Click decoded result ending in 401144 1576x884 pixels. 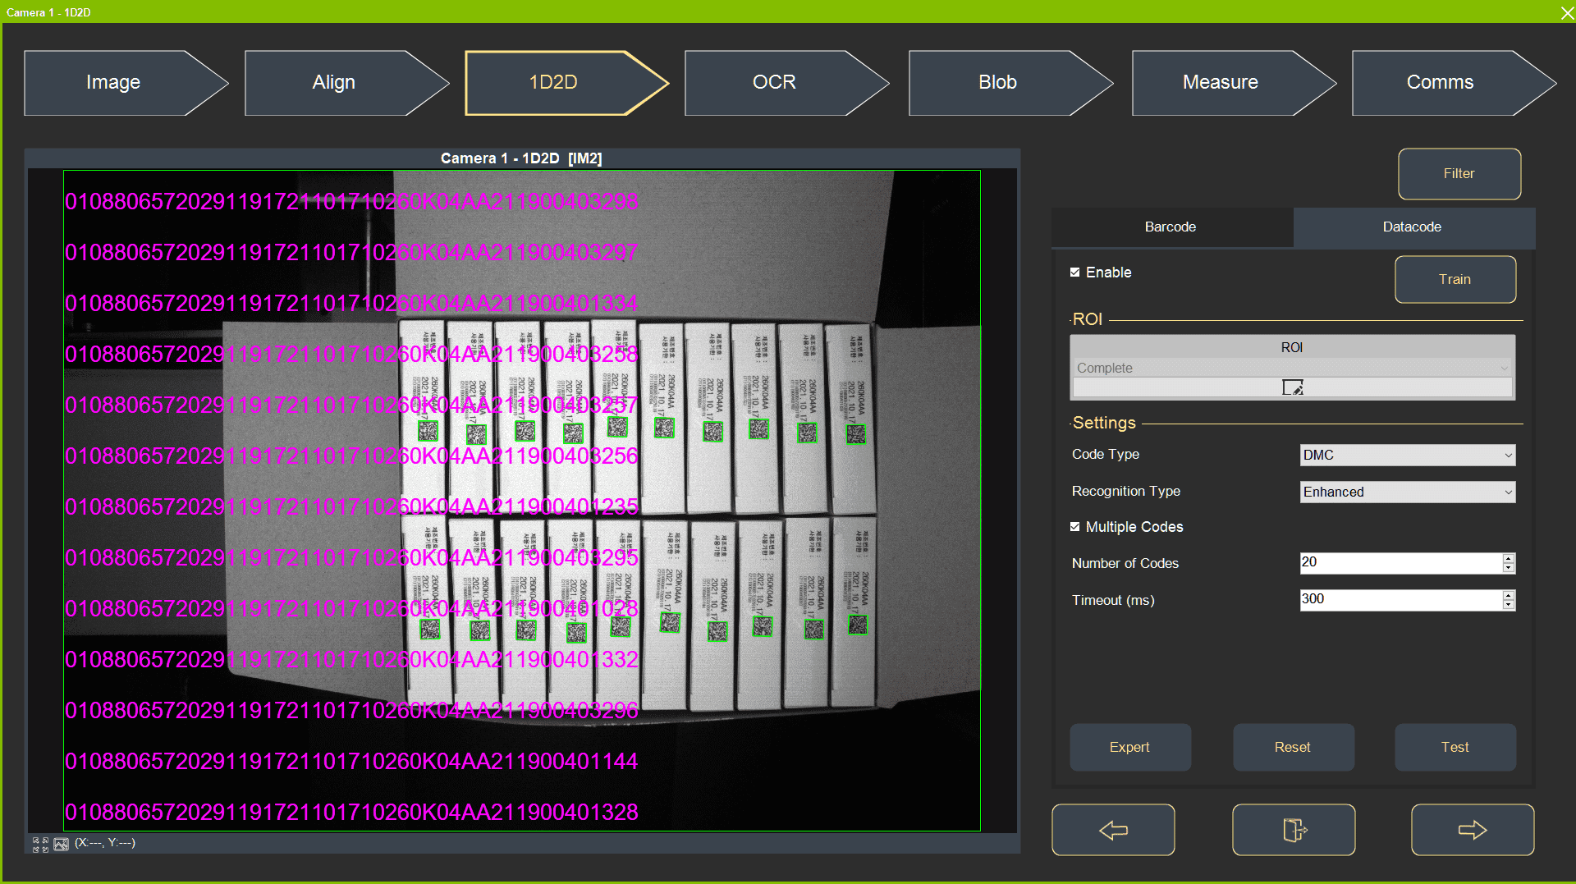click(351, 762)
